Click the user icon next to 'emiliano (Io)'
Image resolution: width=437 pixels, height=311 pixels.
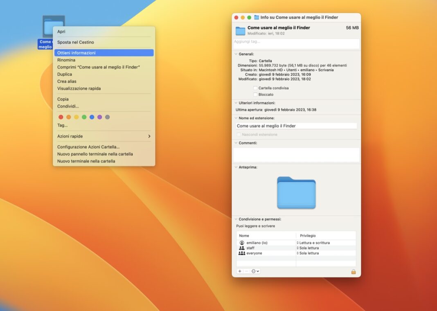click(243, 242)
